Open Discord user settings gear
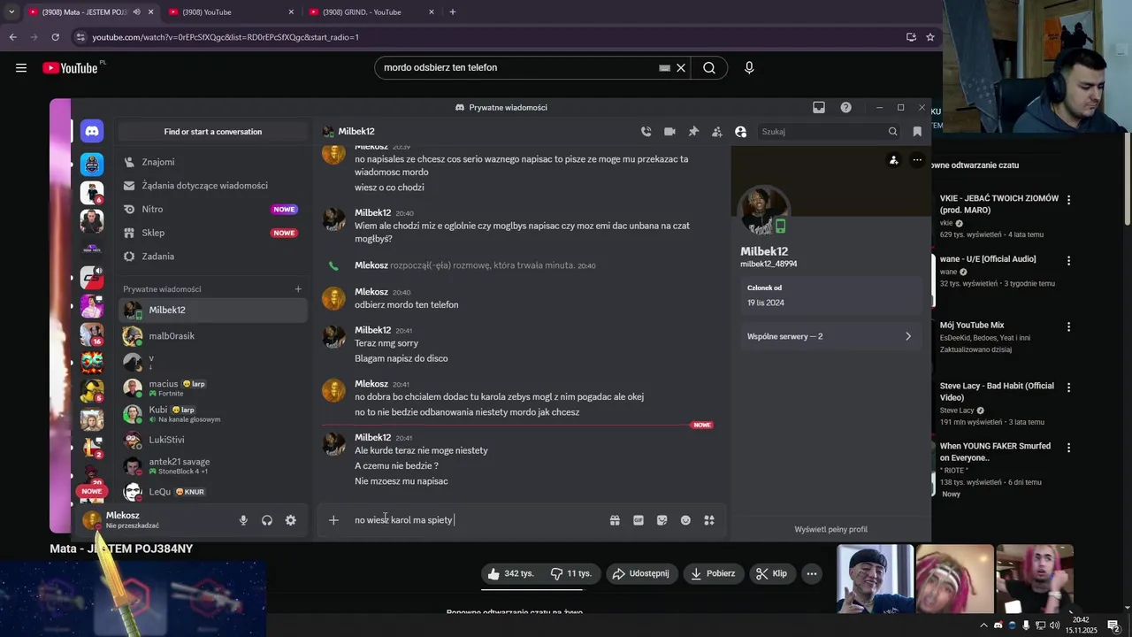Screen dimensions: 1132x637 coord(291,520)
